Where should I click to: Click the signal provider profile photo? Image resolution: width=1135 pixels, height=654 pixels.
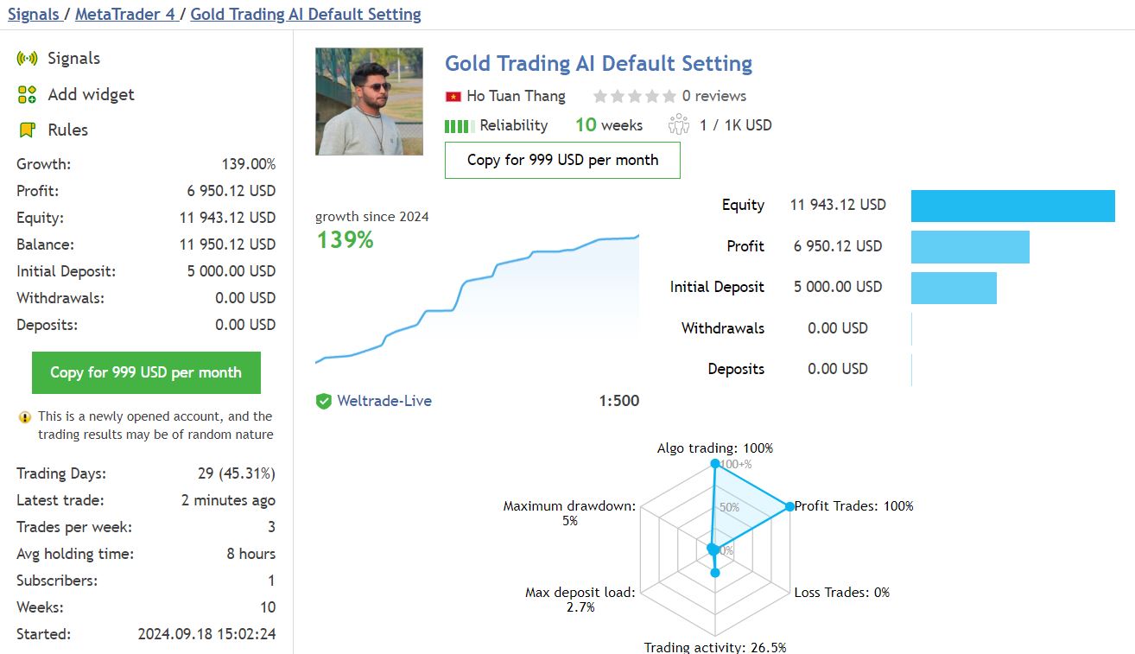coord(369,101)
